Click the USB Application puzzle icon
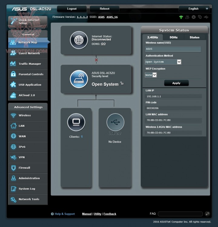 [13, 84]
